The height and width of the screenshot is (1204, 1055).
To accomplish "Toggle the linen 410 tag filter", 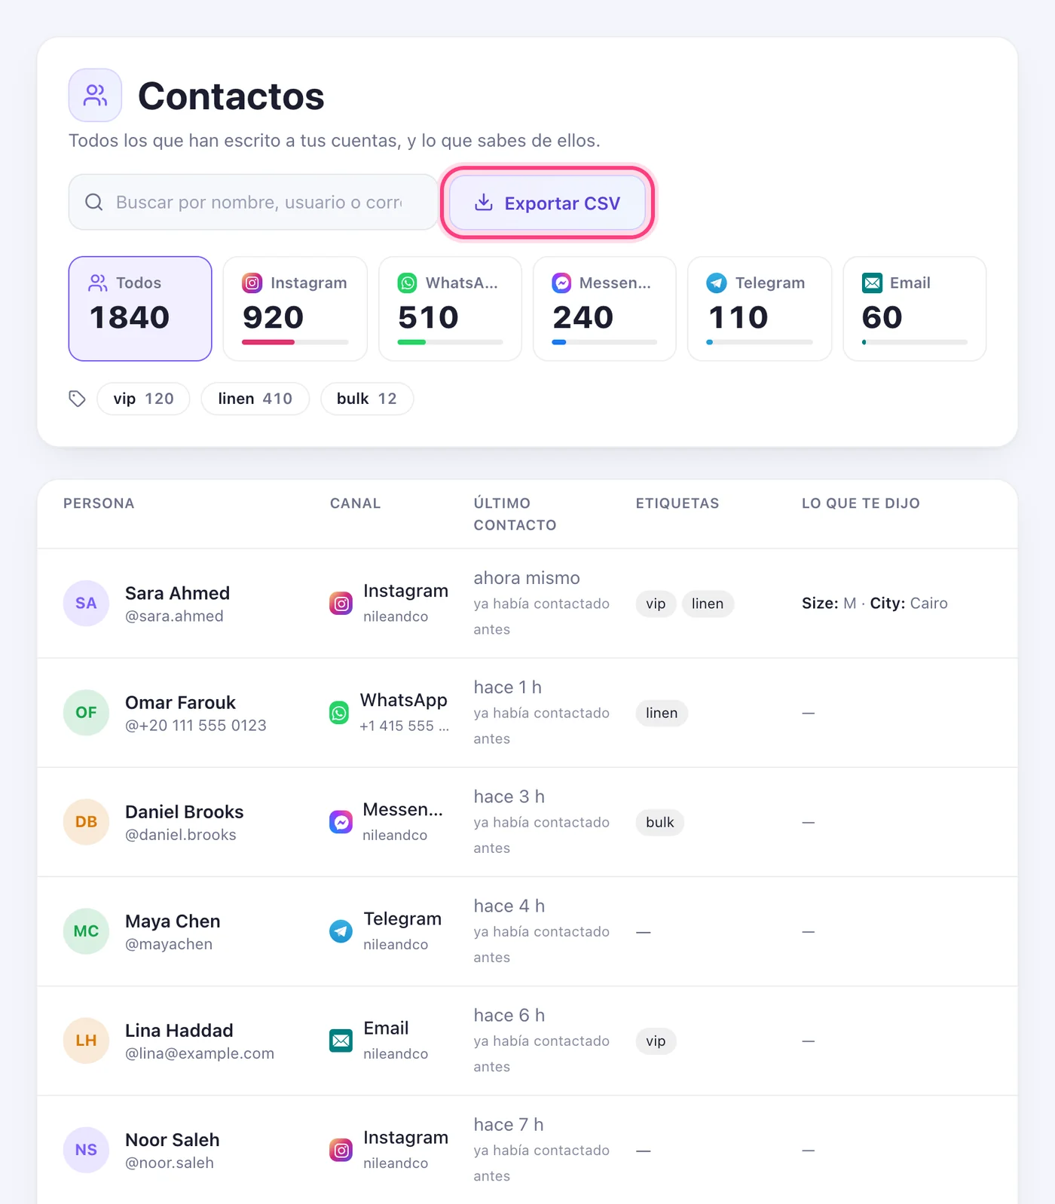I will pyautogui.click(x=255, y=399).
